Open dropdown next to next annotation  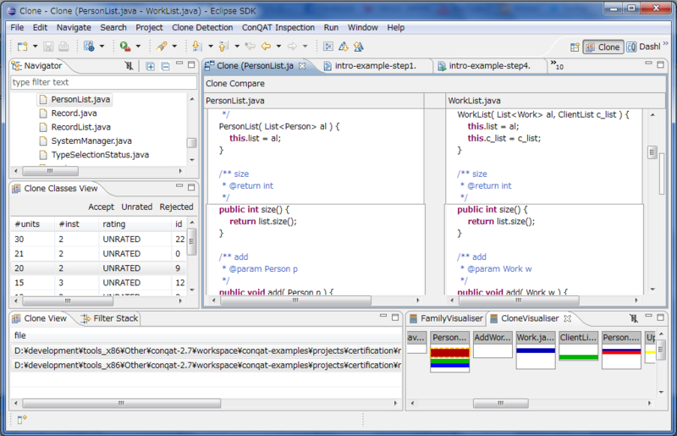(210, 47)
